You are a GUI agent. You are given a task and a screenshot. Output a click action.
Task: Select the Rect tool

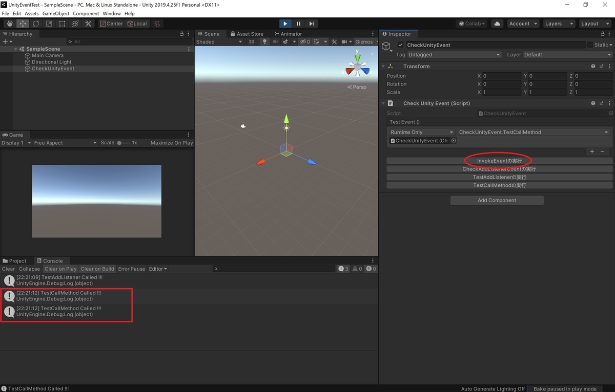click(62, 24)
